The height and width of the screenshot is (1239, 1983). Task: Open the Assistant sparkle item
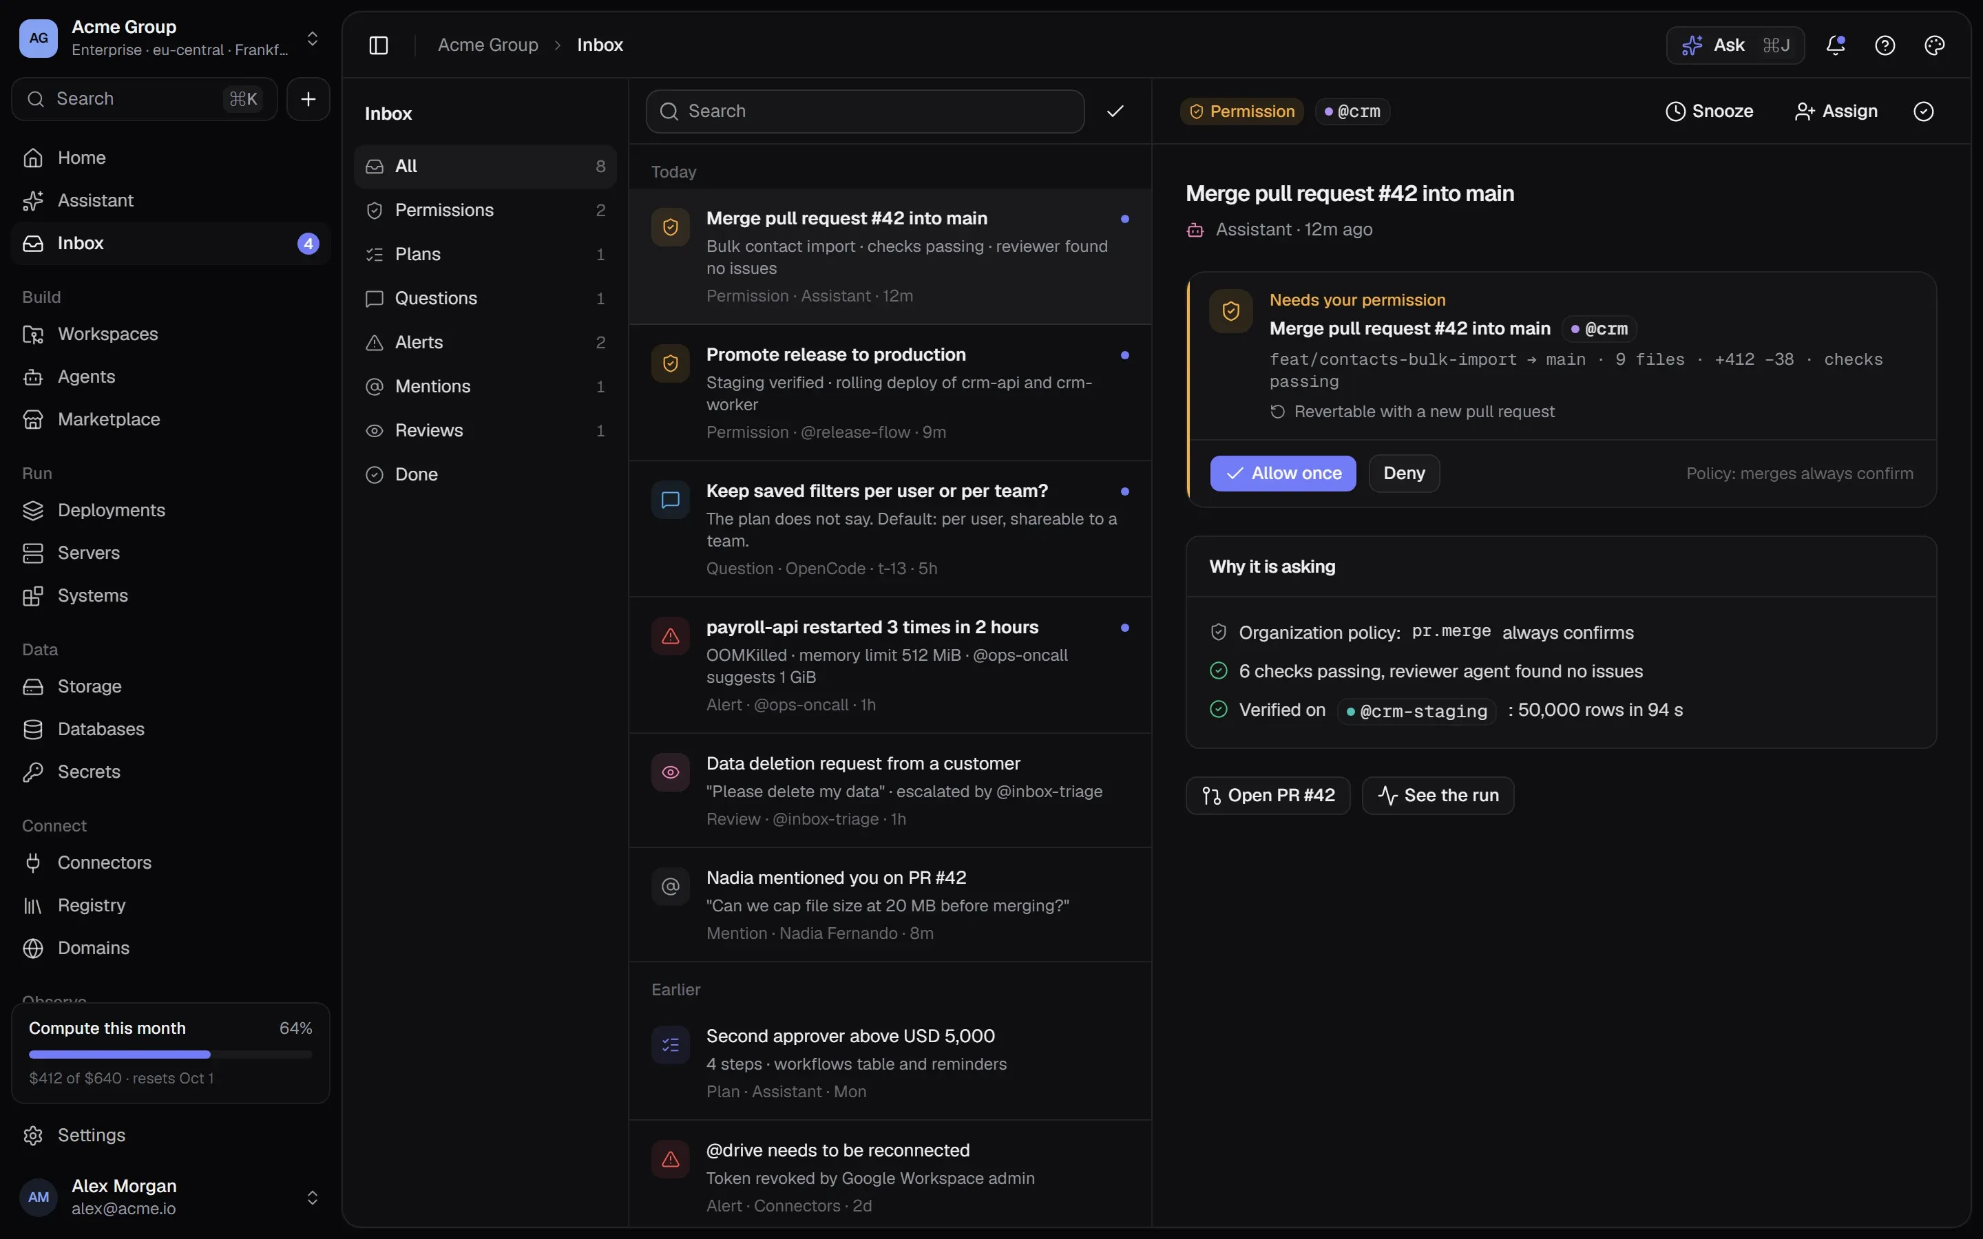pyautogui.click(x=171, y=200)
